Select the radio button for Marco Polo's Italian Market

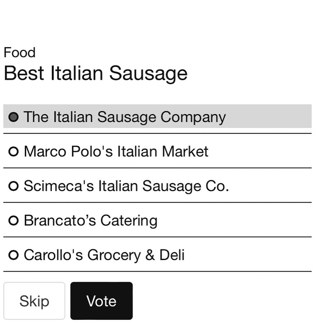click(14, 151)
